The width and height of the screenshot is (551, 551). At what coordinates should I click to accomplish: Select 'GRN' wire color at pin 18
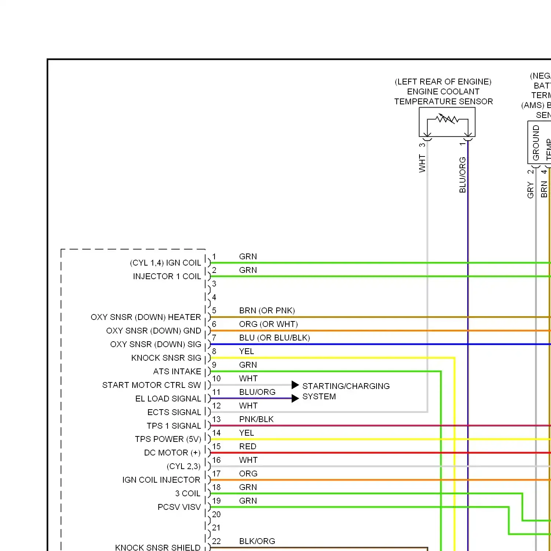248,487
